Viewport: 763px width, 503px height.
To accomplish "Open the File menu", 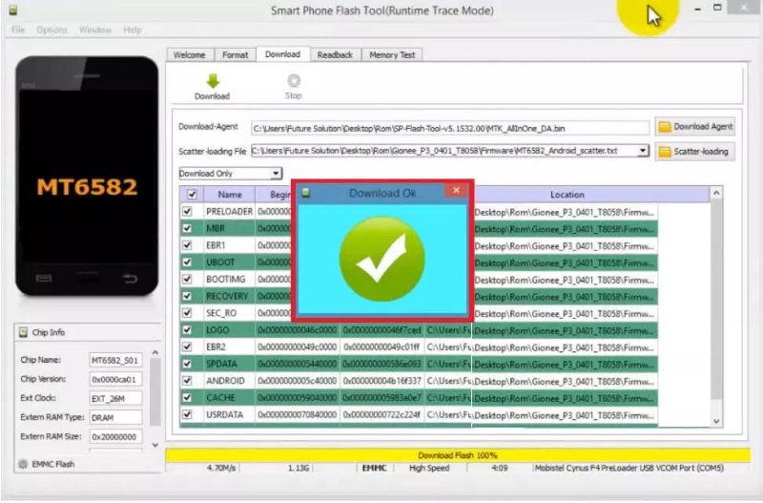I will (x=18, y=30).
